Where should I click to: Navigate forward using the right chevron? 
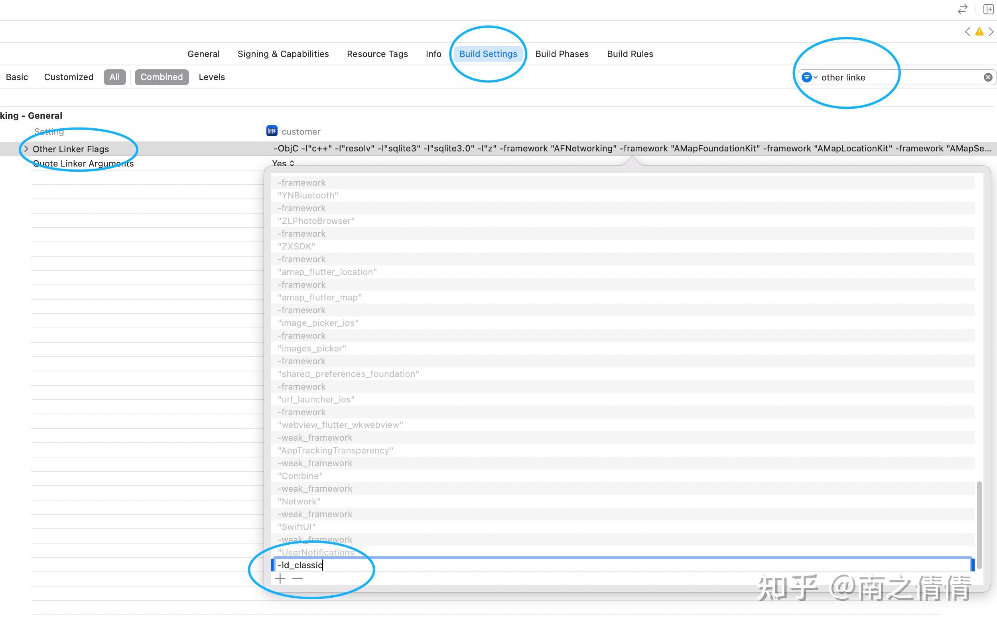[991, 31]
